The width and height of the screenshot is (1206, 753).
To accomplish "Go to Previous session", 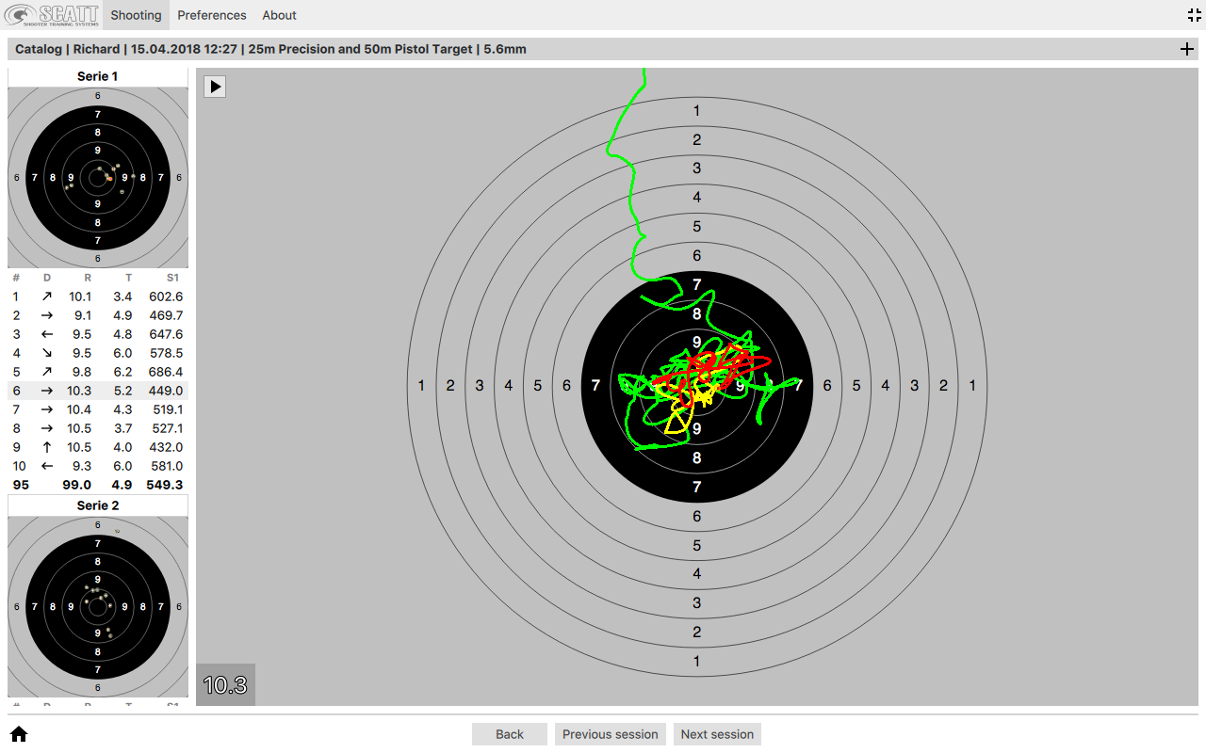I will (x=610, y=734).
